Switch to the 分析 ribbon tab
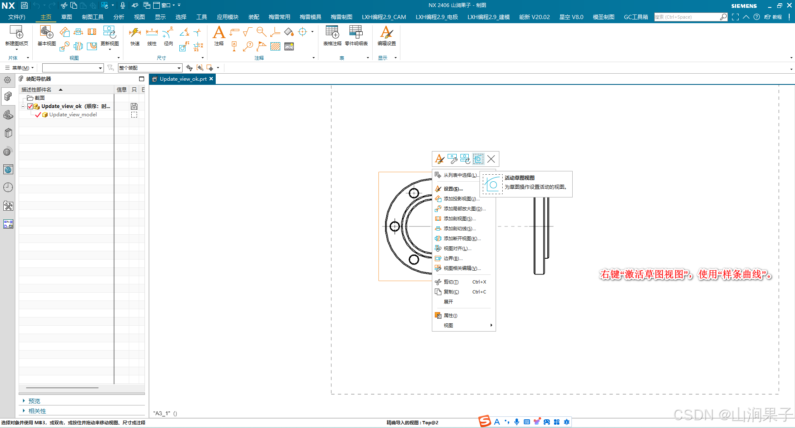This screenshot has width=795, height=428. [119, 17]
